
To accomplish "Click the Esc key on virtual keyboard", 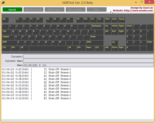I will pyautogui.click(x=5, y=20).
